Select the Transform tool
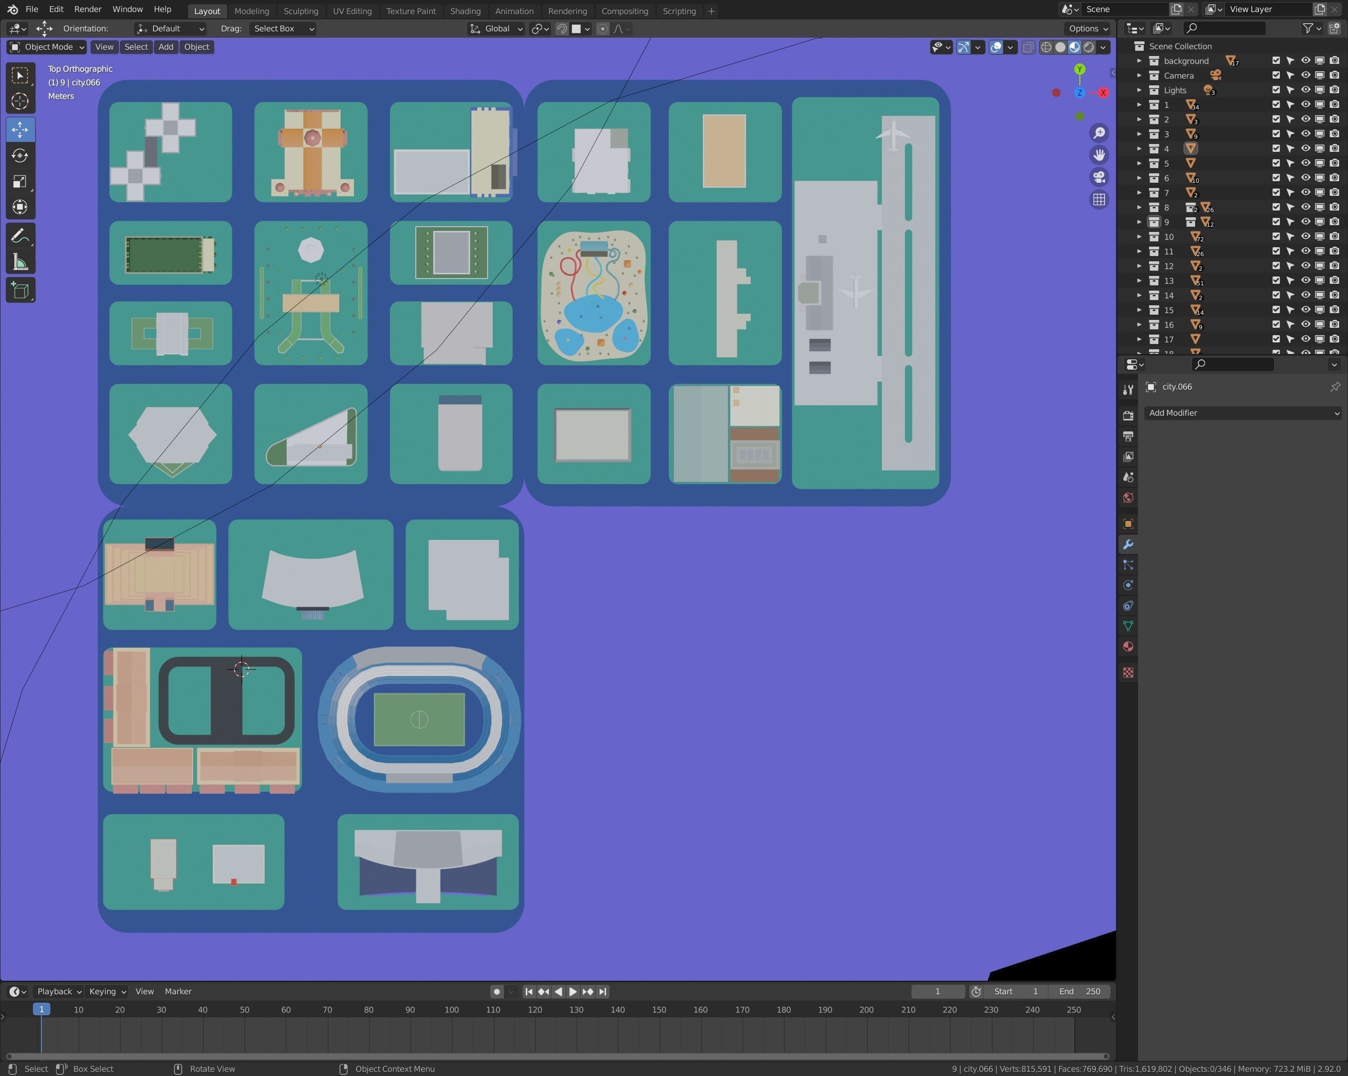Image resolution: width=1348 pixels, height=1076 pixels. pos(20,207)
